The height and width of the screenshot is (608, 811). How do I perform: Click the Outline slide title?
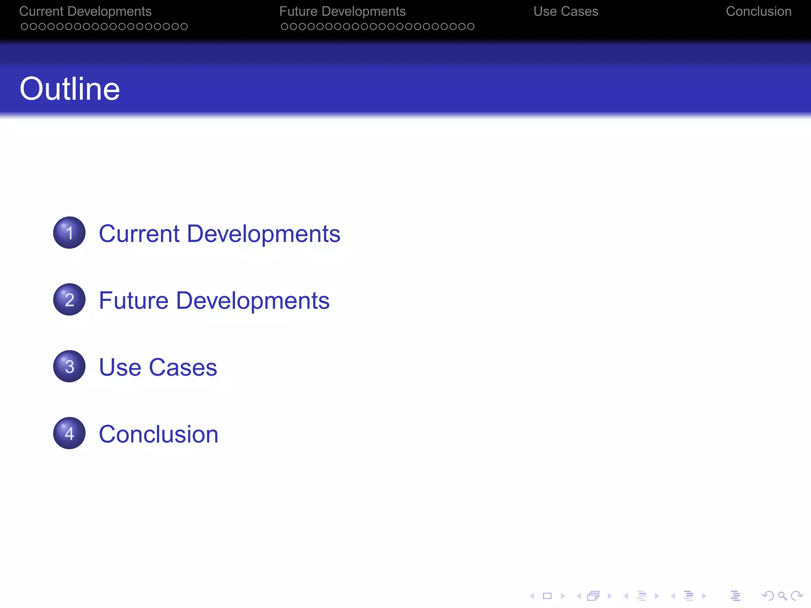point(70,89)
